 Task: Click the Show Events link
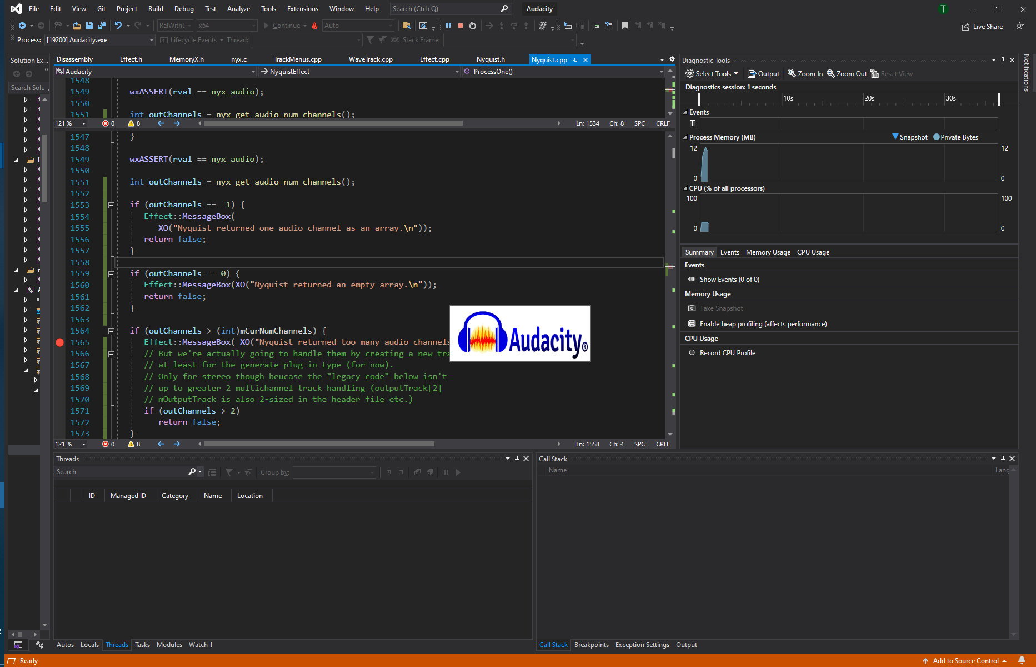[x=729, y=279]
